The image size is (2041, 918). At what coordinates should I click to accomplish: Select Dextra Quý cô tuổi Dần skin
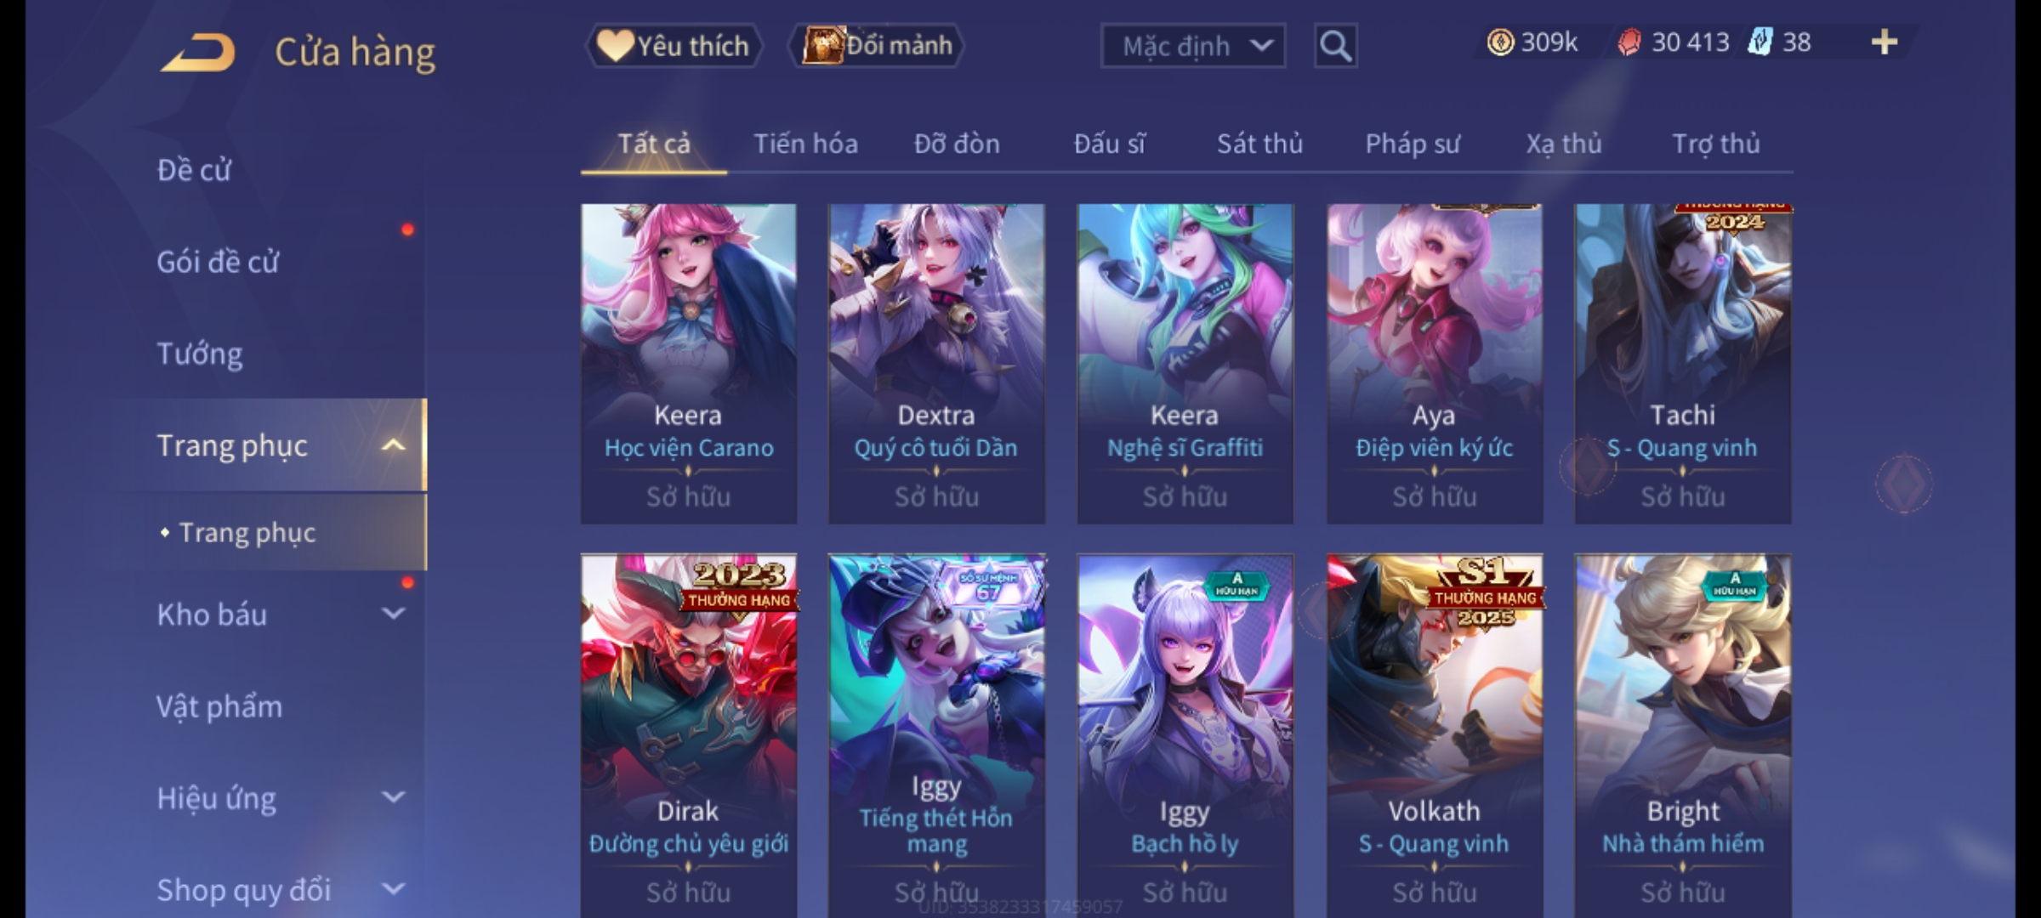point(936,364)
